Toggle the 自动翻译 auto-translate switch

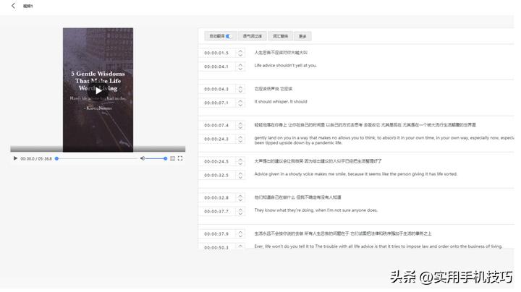[x=229, y=36]
